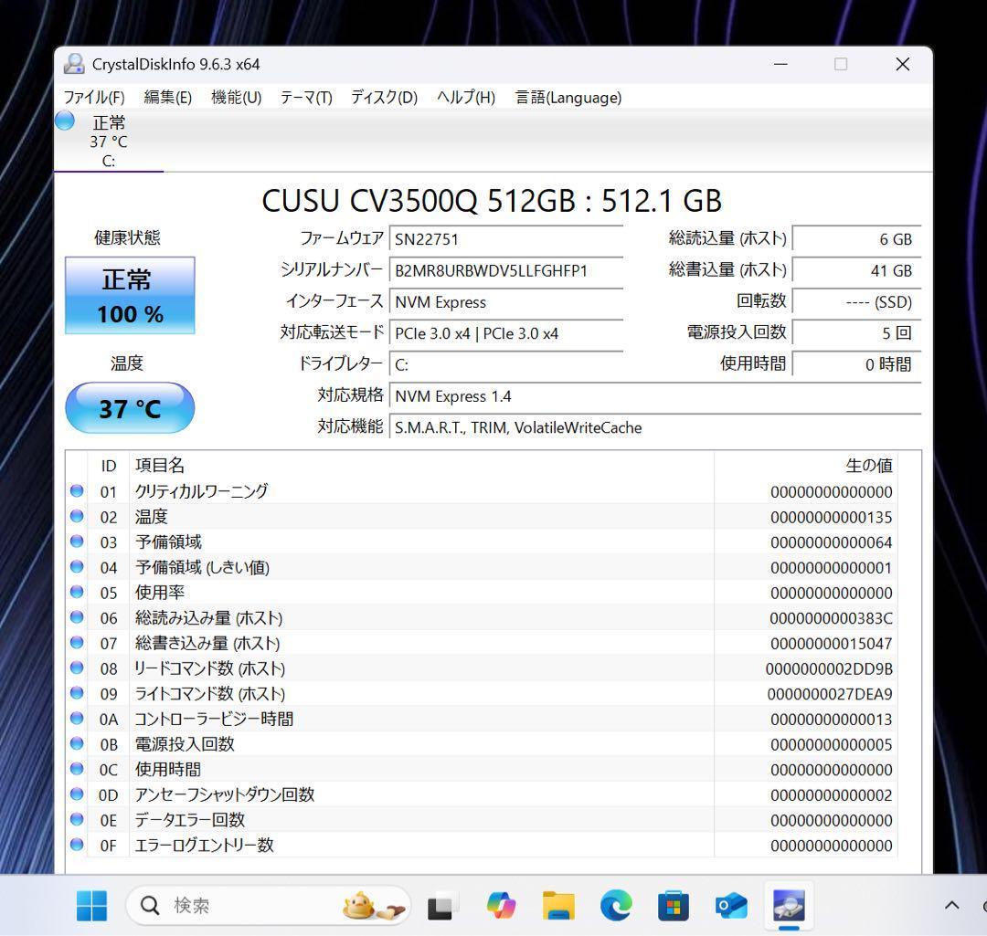This screenshot has height=936, width=987.
Task: Select the クリティカルワーニング attribute name
Action: (x=201, y=491)
